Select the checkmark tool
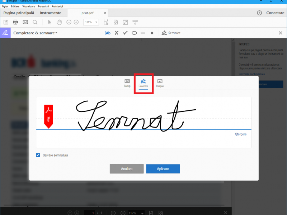 tap(125, 33)
